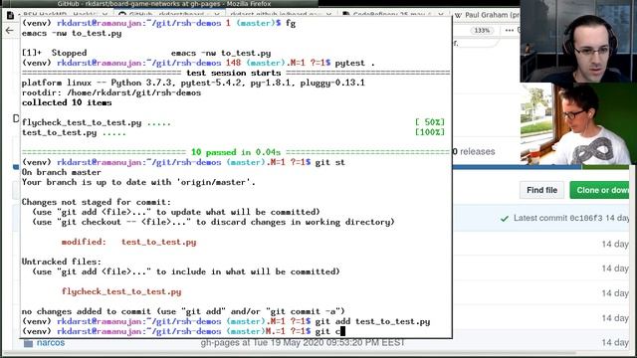Click the green commit status checkmark
Image resolution: width=637 pixels, height=358 pixels.
tap(505, 219)
